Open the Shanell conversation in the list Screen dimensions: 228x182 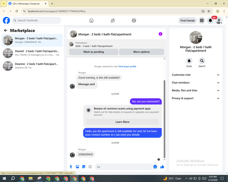point(32,53)
